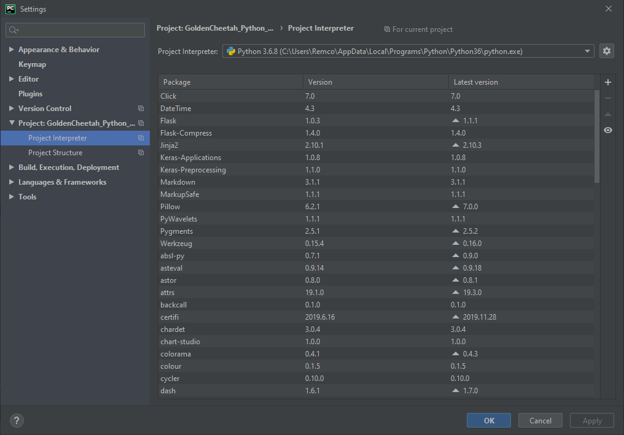
Task: Click the Latest version column header
Action: tap(521, 82)
